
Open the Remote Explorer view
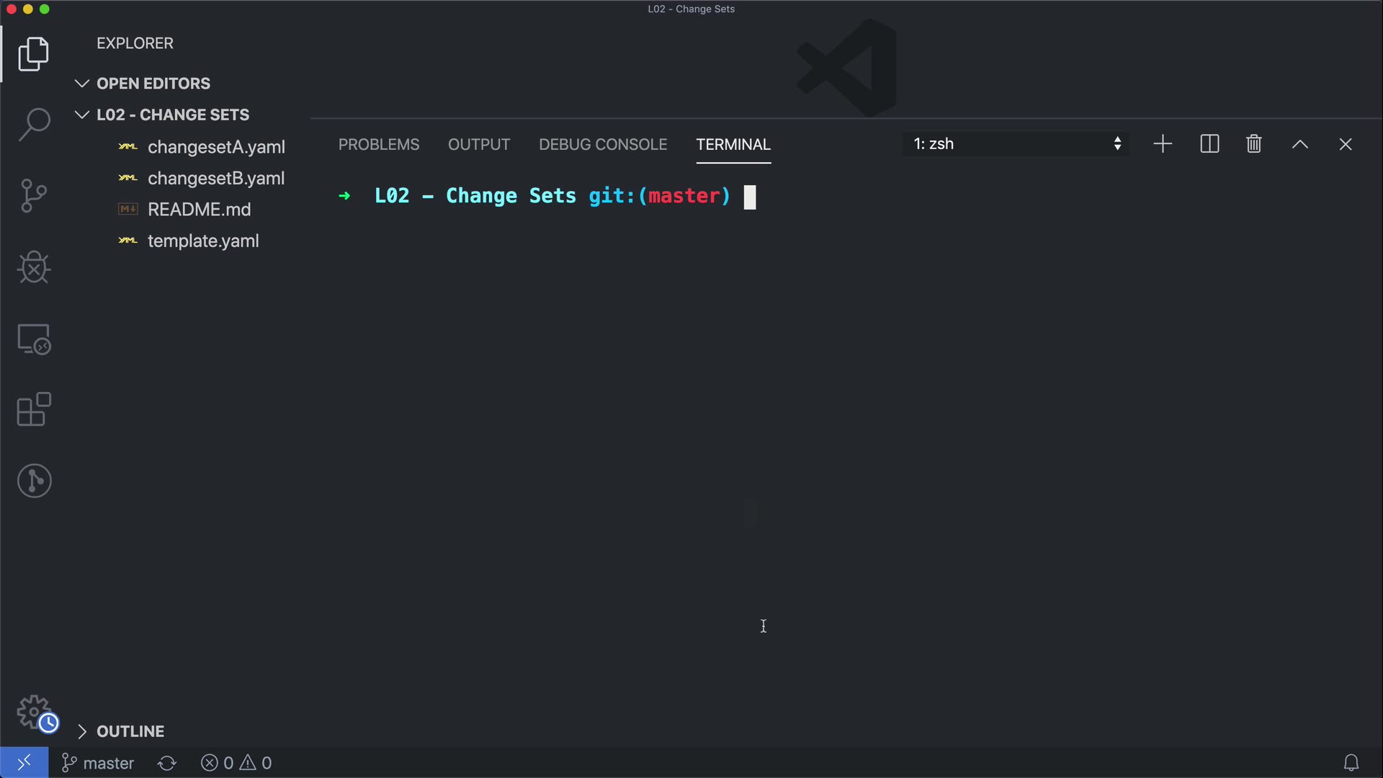click(34, 339)
